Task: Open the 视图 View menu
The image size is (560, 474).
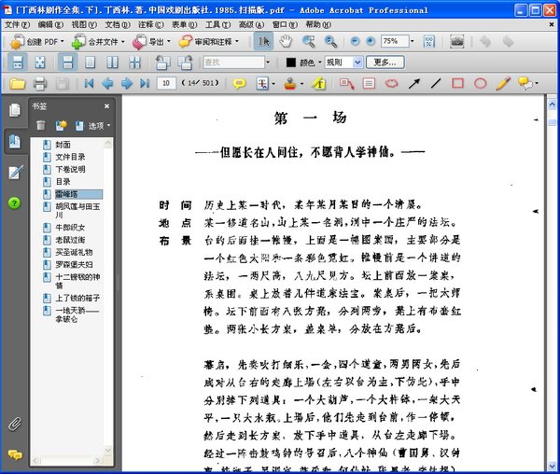Action: pos(84,24)
